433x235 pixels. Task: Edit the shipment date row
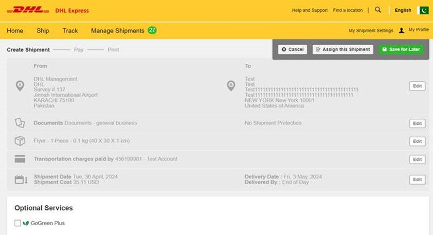418,179
